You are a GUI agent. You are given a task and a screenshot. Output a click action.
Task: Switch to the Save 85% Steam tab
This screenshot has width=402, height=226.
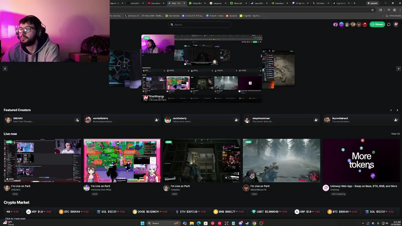coord(259,3)
